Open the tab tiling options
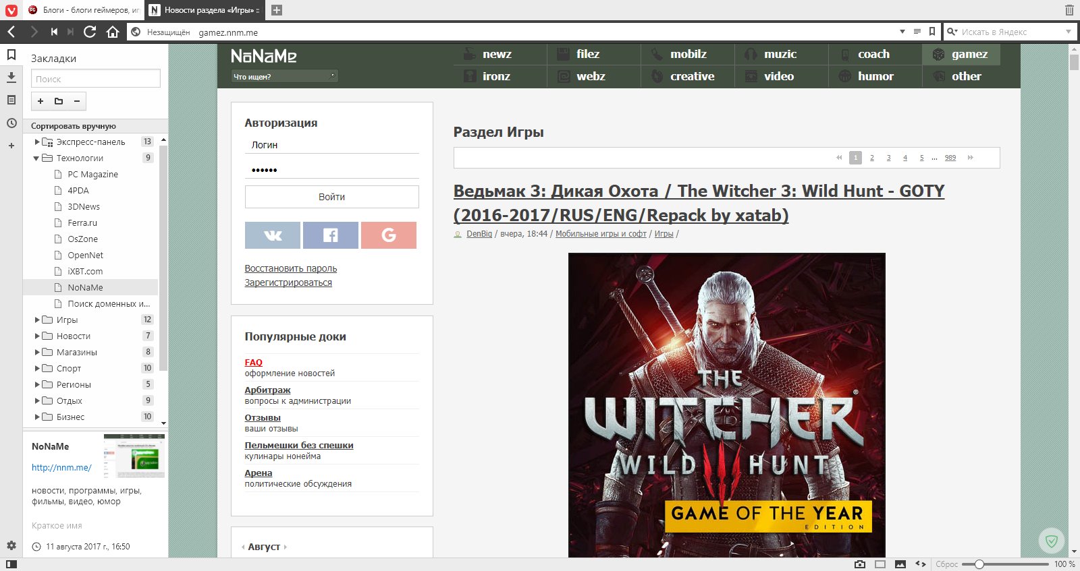Viewport: 1080px width, 571px height. pos(880,564)
